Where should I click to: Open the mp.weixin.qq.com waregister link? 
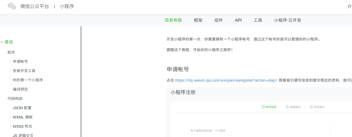pos(226,80)
